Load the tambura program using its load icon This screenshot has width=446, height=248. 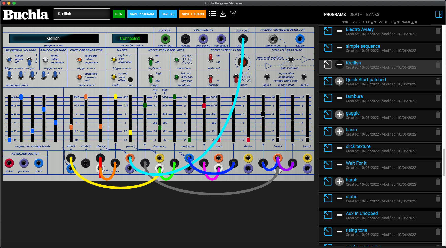coord(328,98)
